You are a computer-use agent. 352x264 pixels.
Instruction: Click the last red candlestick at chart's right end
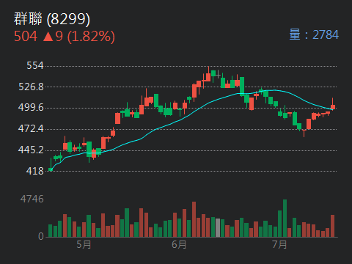tap(333, 105)
